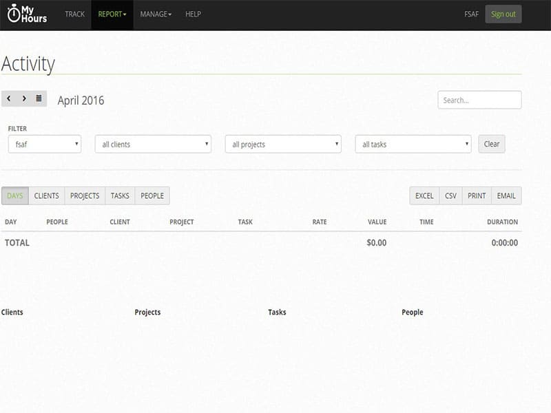This screenshot has height=413, width=551.
Task: Go to the Track page
Action: click(x=74, y=14)
